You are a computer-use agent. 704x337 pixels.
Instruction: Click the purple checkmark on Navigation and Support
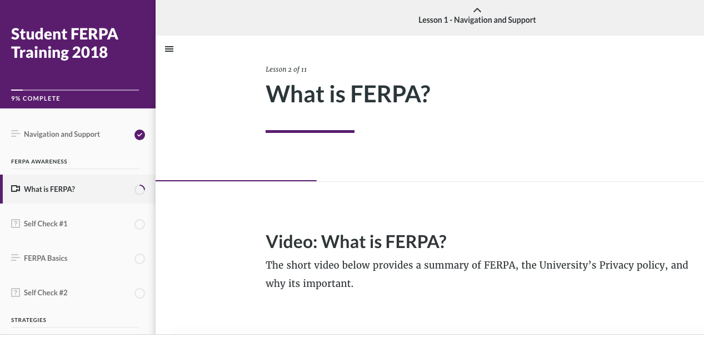click(x=139, y=135)
